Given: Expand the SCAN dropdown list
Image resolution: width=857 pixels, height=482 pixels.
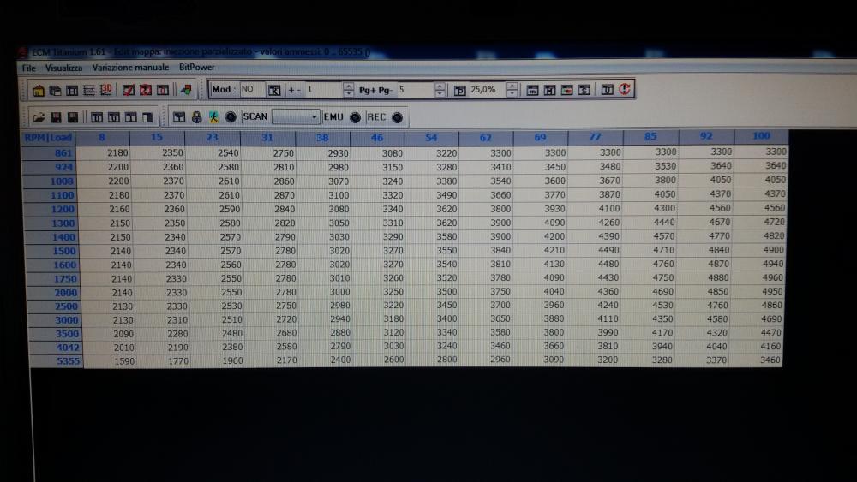Looking at the screenshot, I should coord(315,116).
